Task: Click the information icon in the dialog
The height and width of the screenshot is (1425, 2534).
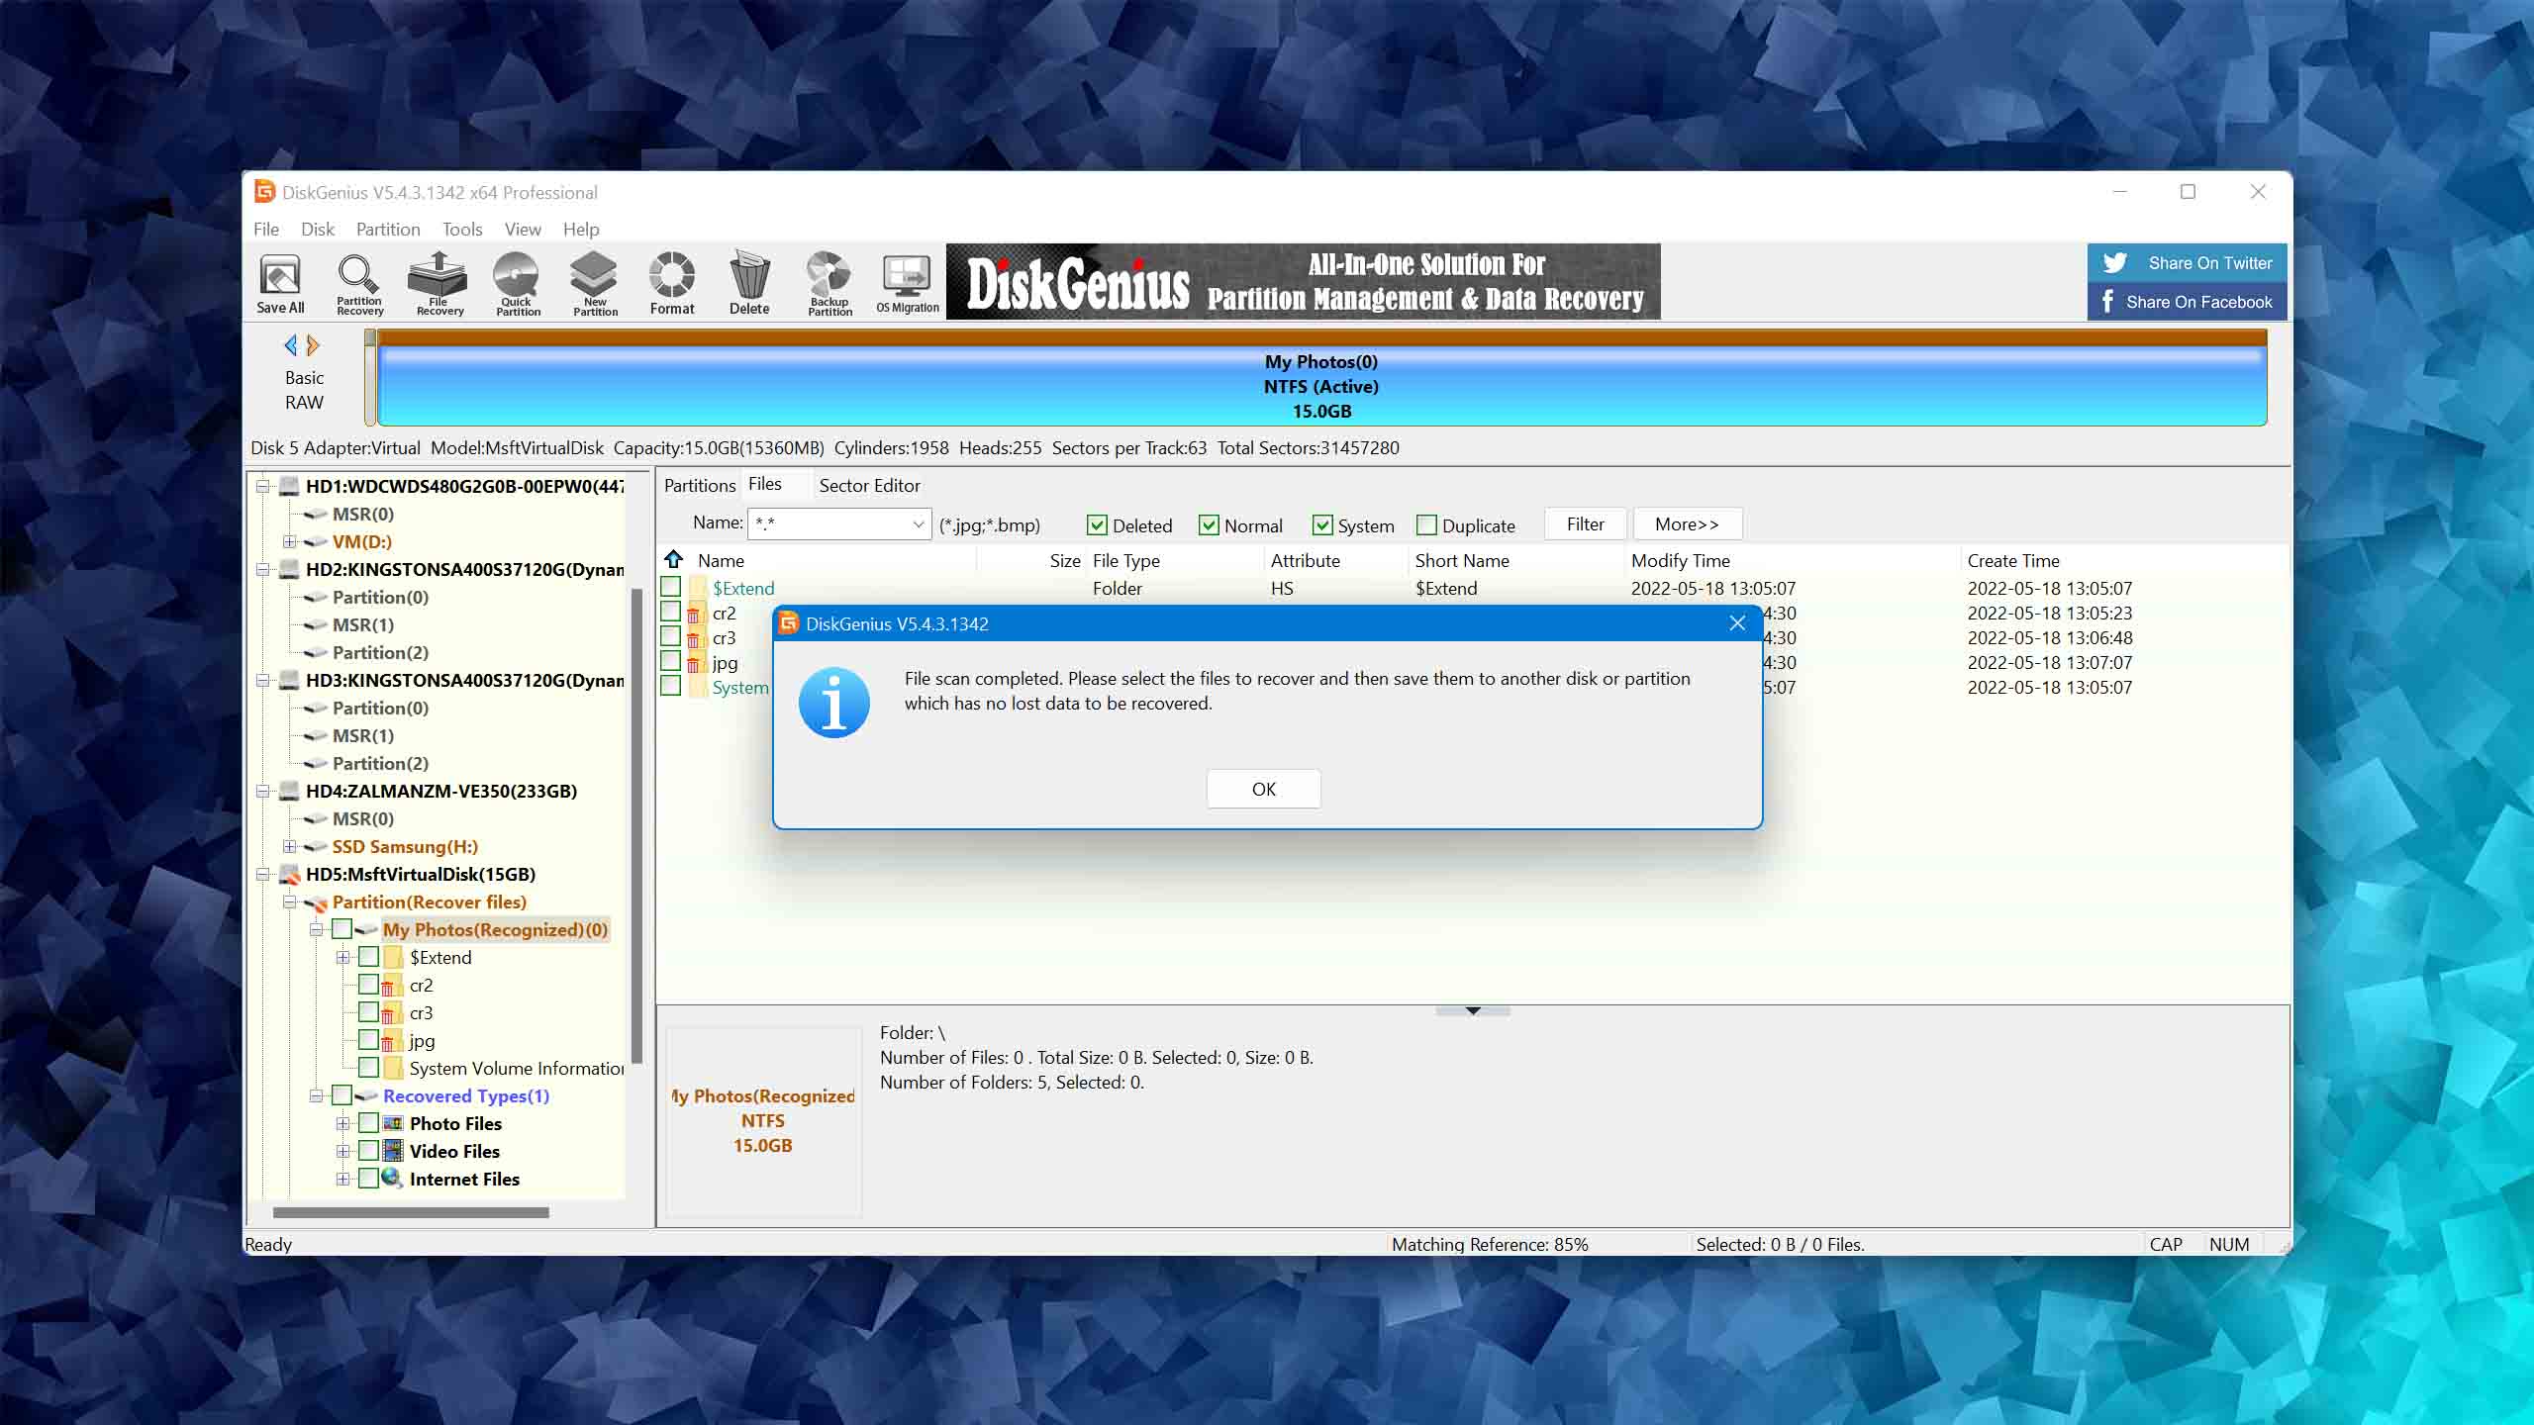Action: click(834, 703)
